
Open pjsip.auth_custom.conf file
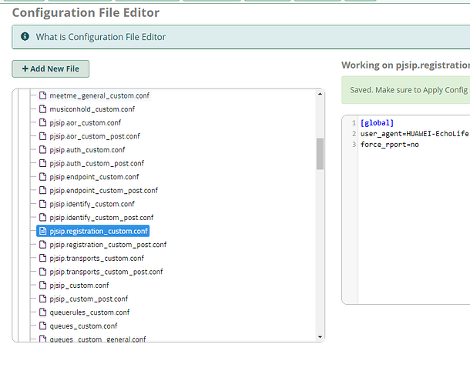click(87, 150)
